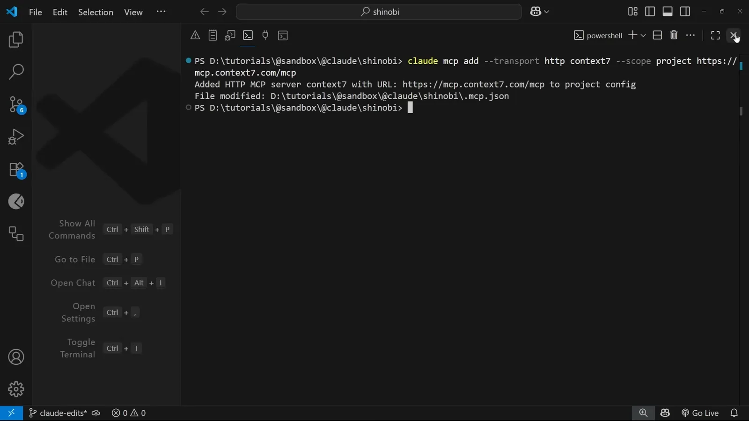749x421 pixels.
Task: Open Copilot status icon in status bar
Action: [665, 413]
